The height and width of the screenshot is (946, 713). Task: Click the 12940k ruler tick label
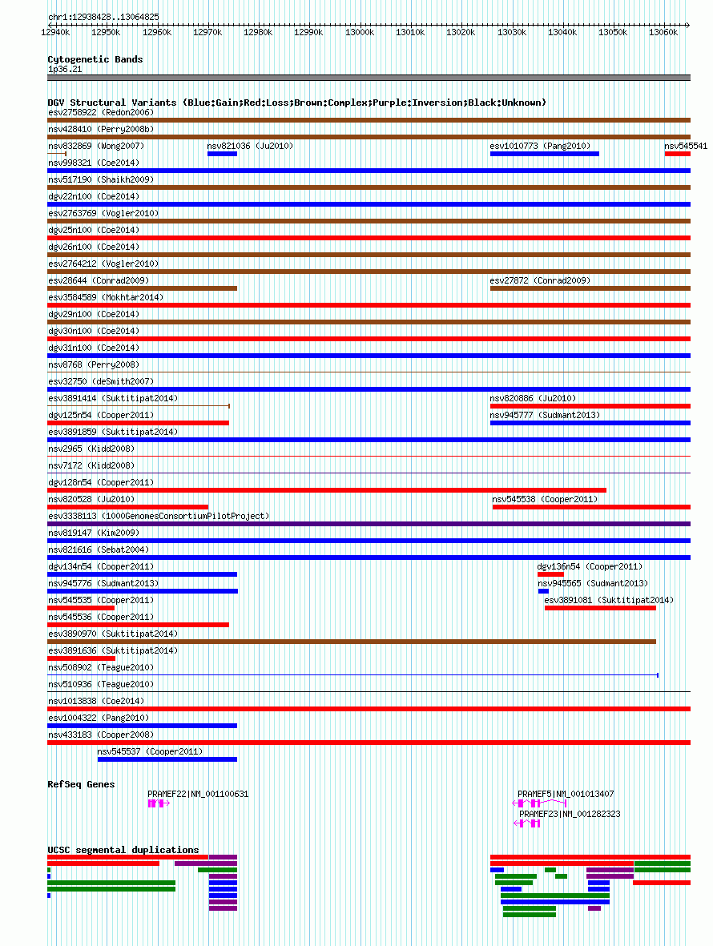55,32
